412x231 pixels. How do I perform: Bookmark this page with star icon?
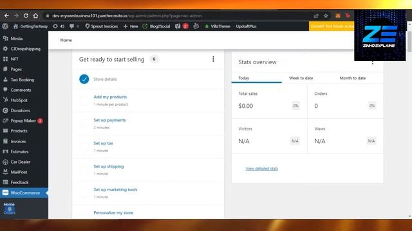tap(326, 15)
